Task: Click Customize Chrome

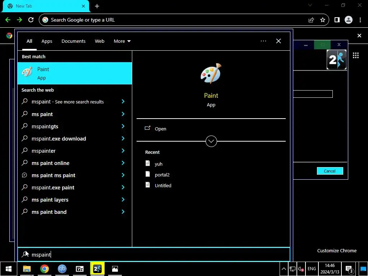Action: [337, 250]
